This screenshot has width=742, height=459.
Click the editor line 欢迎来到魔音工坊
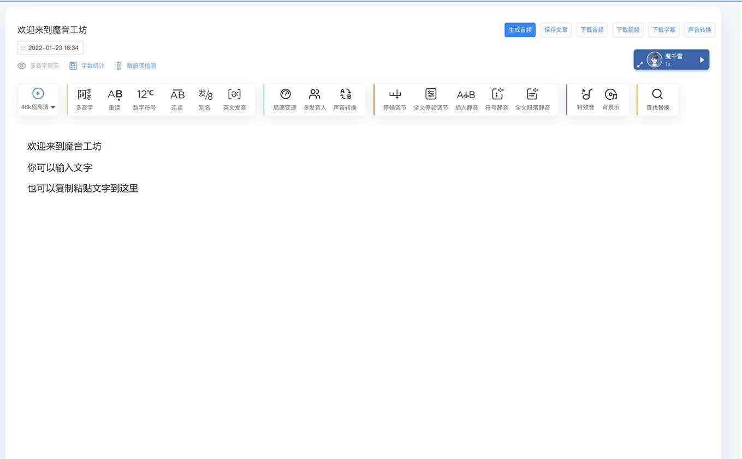pos(64,146)
